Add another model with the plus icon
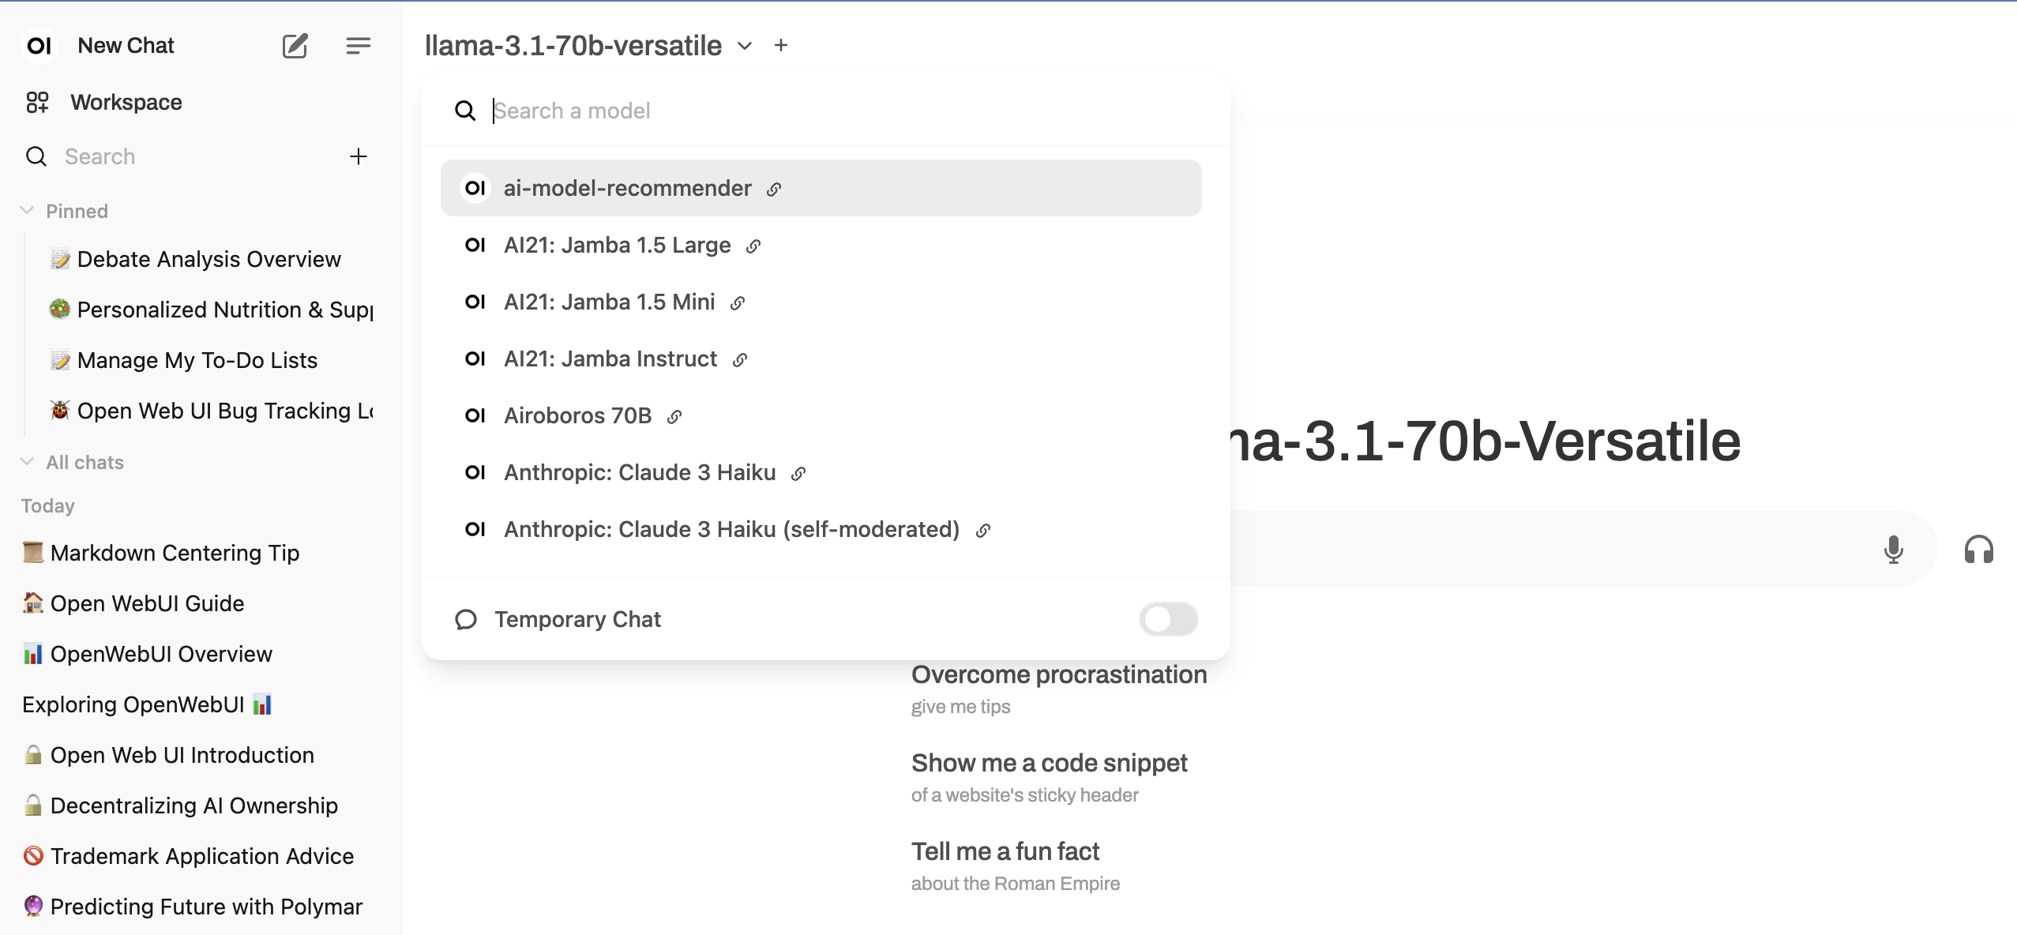Screen dimensions: 2017x935 (781, 46)
